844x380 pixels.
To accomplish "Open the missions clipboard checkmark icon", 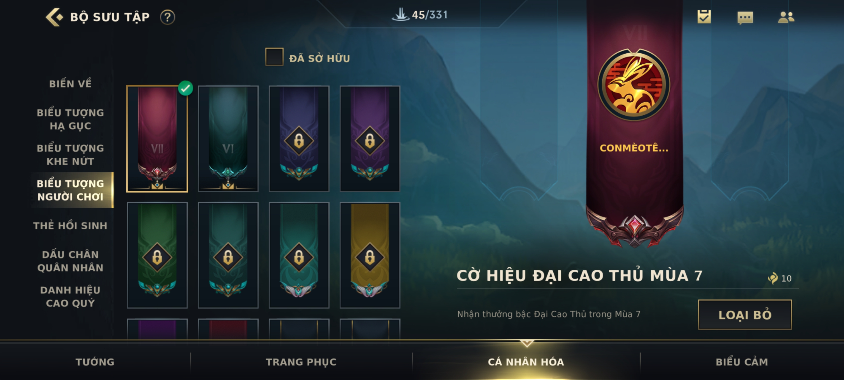I will (704, 17).
